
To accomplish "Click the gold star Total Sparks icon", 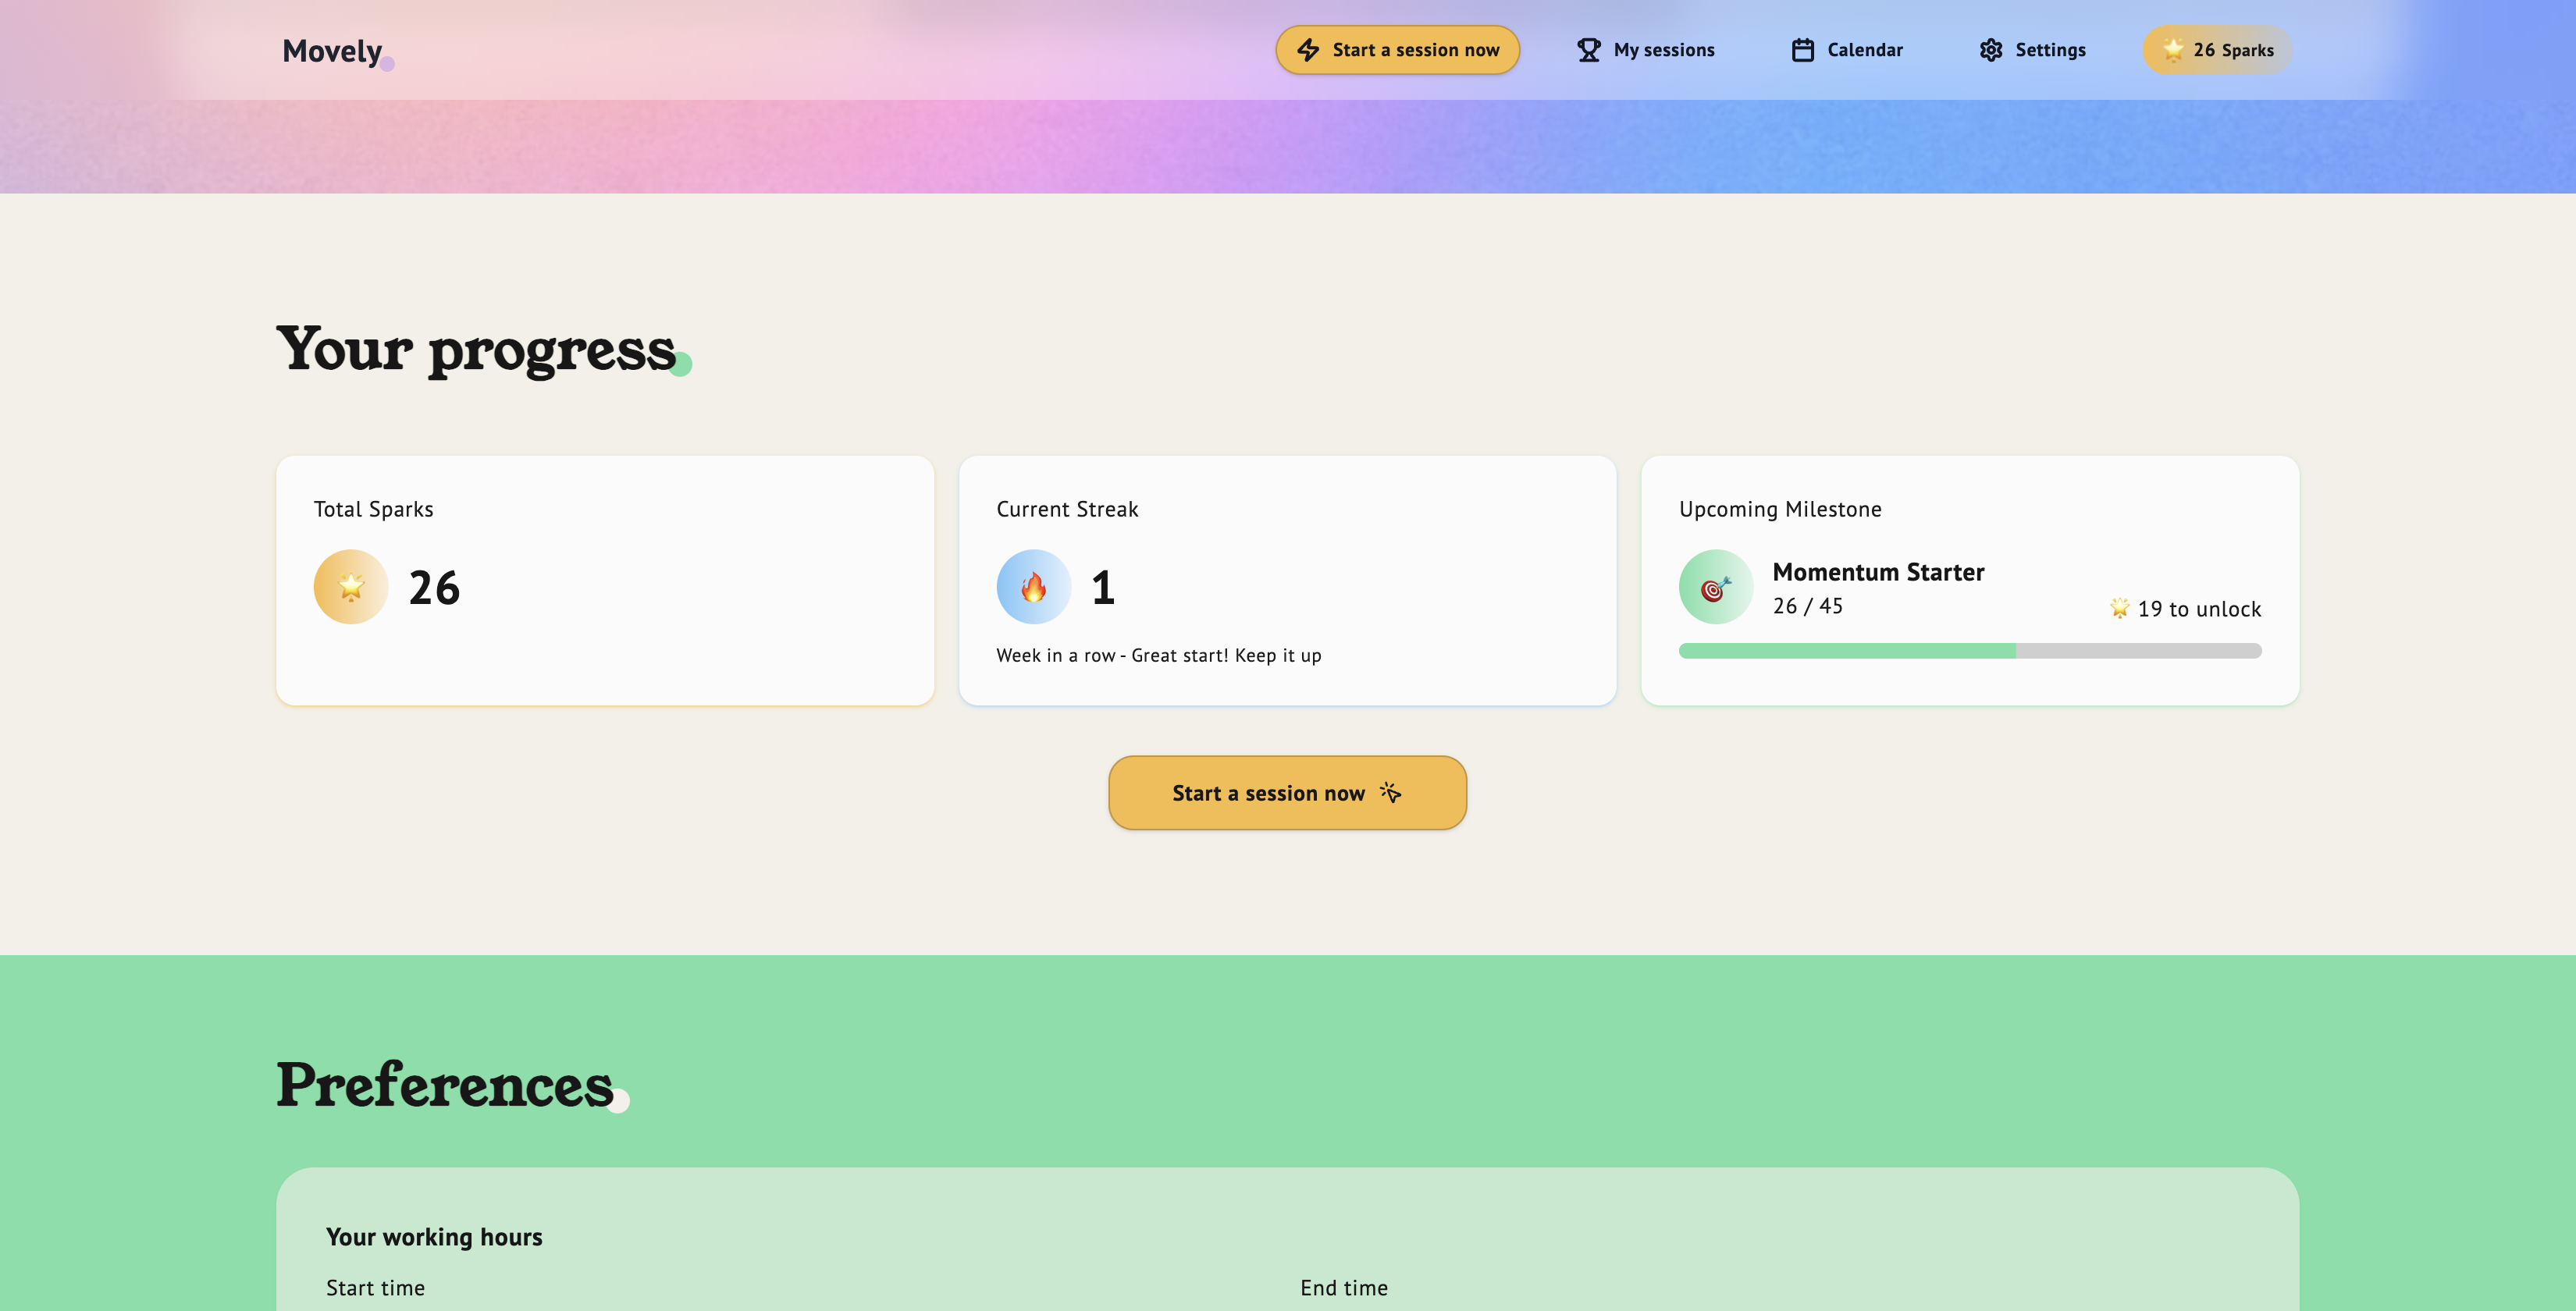I will 351,587.
